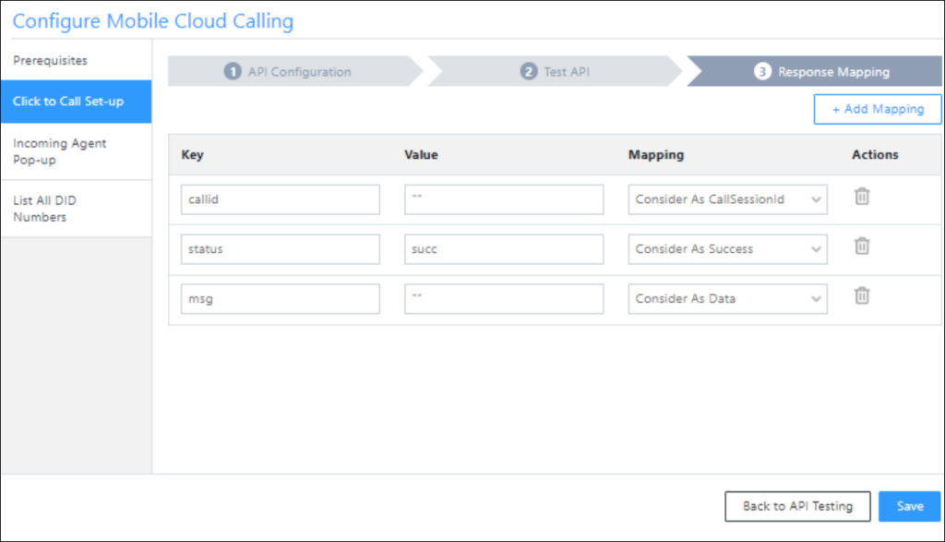945x542 pixels.
Task: Delete the status mapping row
Action: (861, 247)
